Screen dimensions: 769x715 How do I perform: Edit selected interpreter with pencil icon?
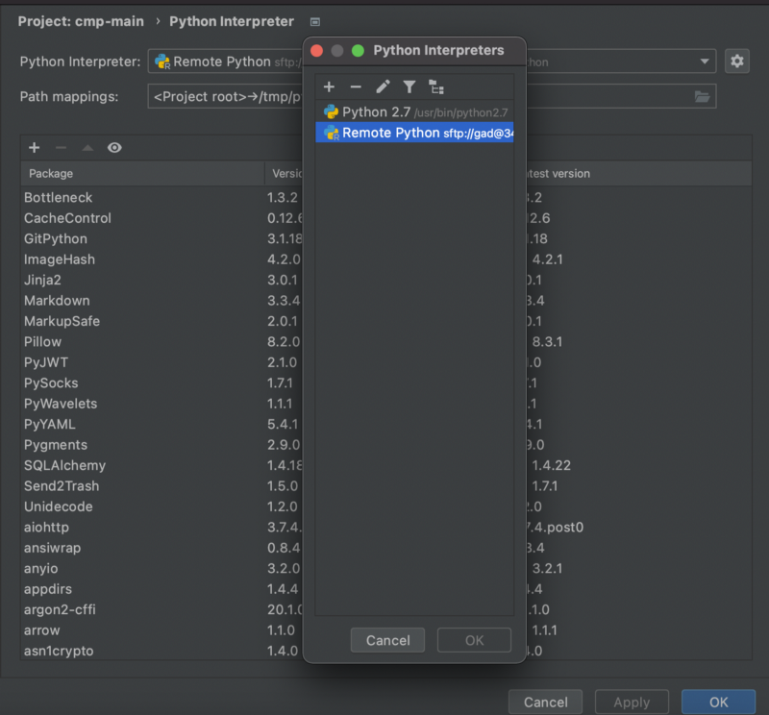tap(383, 87)
